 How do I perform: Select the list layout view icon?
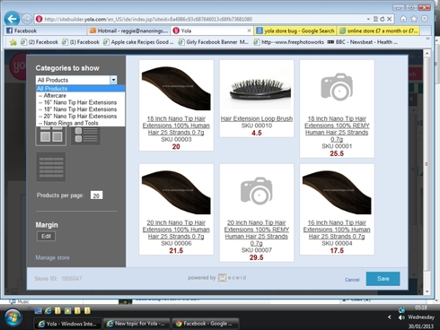click(86, 136)
